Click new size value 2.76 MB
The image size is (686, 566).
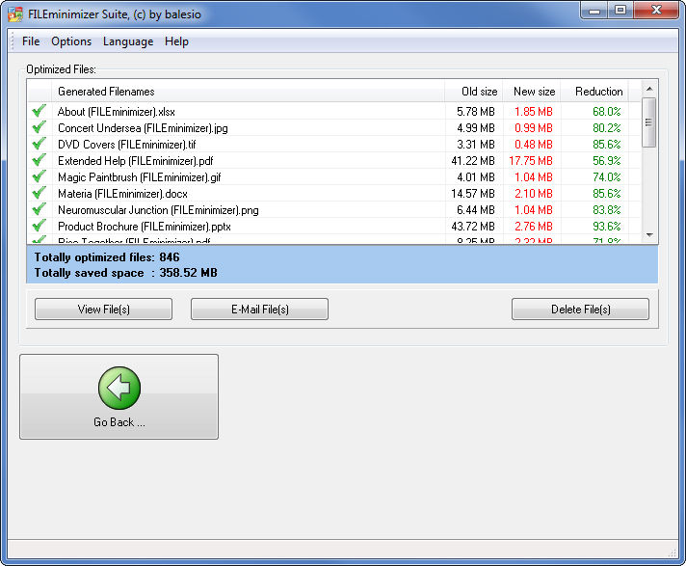534,227
